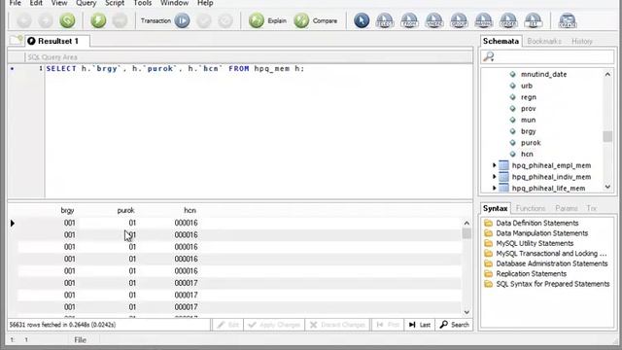The width and height of the screenshot is (622, 350).
Task: Select the brgy column in schemata
Action: (528, 131)
